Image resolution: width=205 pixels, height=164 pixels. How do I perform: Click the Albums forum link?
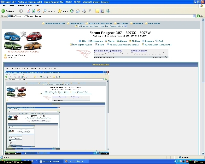[x=123, y=41]
